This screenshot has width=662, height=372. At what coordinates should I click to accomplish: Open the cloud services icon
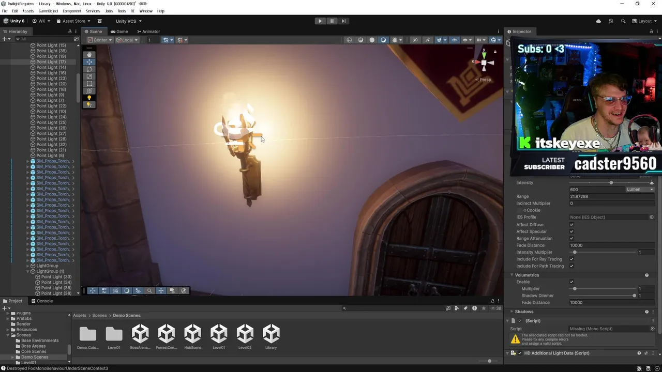(x=598, y=21)
